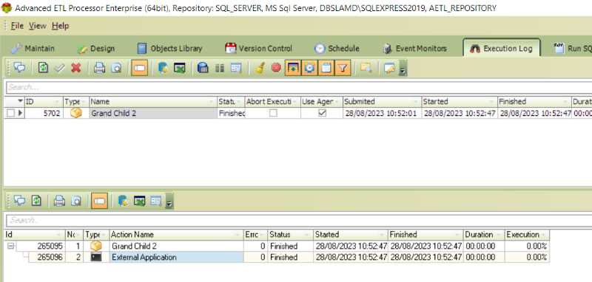Click the upper Search input field

[298, 87]
